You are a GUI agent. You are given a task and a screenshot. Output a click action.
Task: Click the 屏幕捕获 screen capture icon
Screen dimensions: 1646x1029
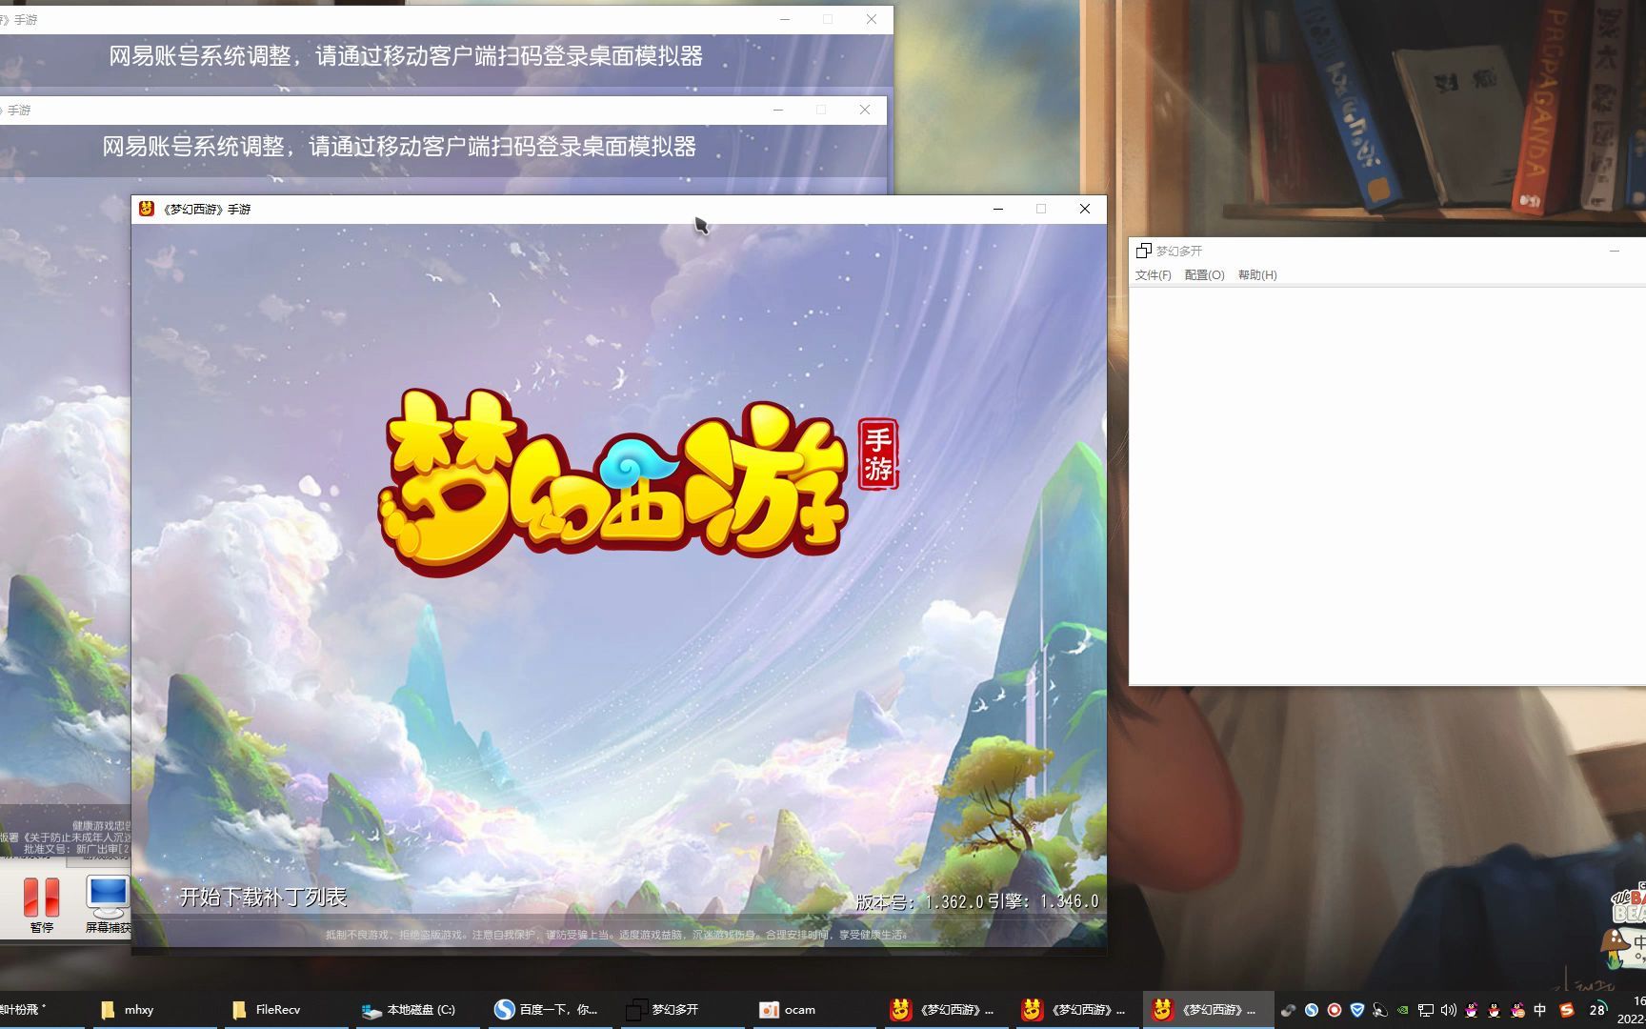[x=108, y=905]
